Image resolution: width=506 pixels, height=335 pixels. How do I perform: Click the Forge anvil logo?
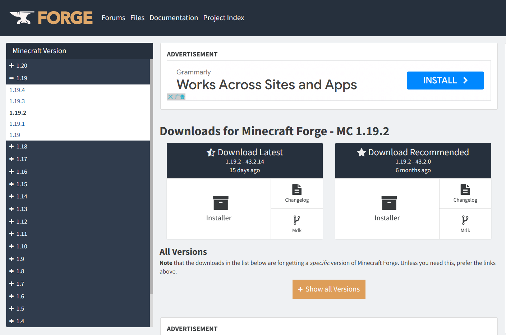click(x=22, y=18)
